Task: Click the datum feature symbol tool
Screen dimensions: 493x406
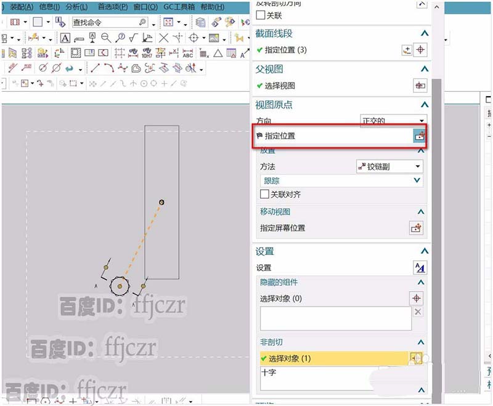Action: click(x=92, y=38)
